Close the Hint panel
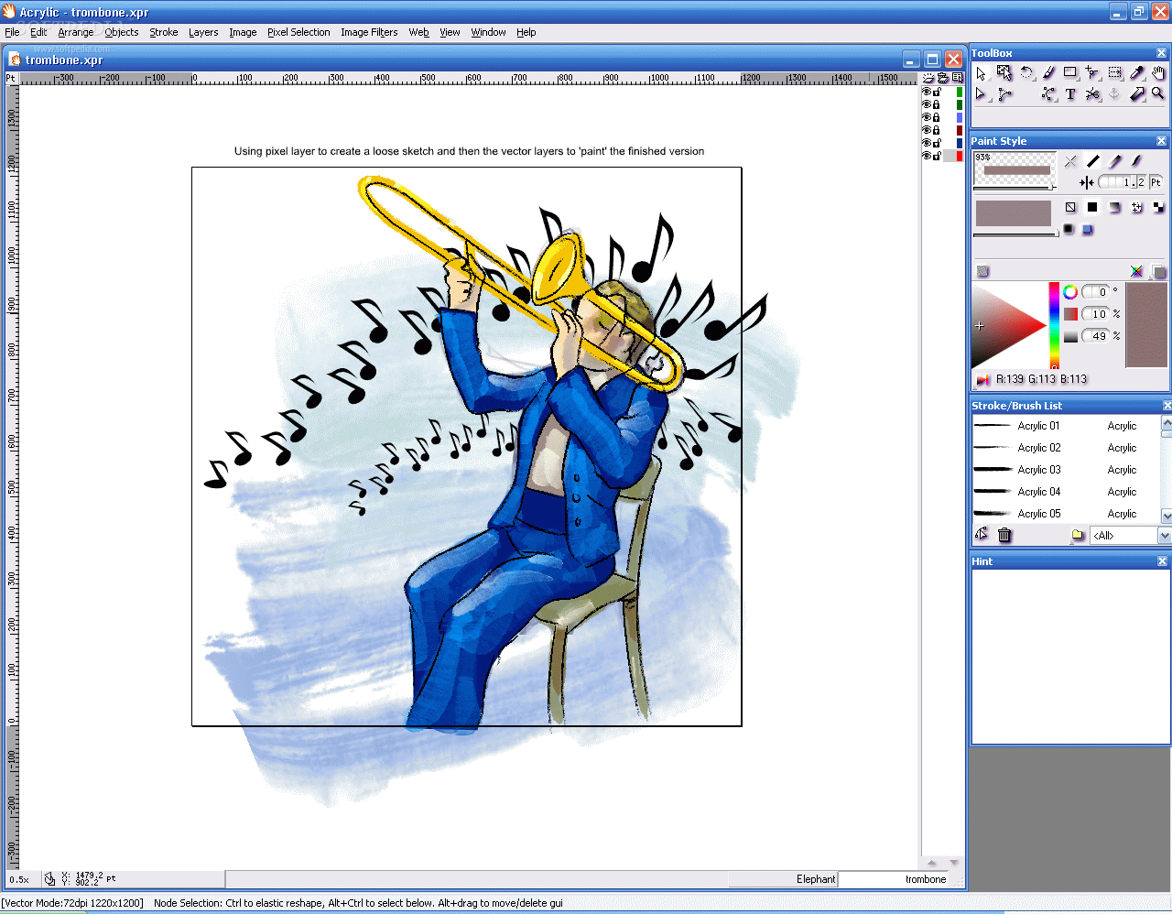This screenshot has height=914, width=1172. [x=1162, y=561]
